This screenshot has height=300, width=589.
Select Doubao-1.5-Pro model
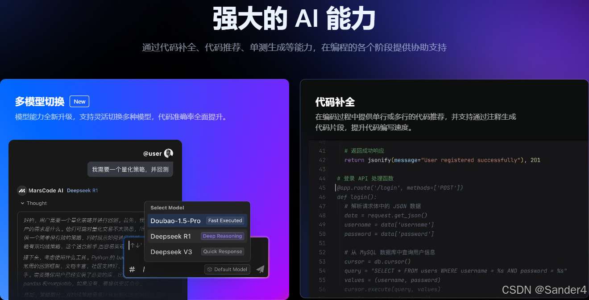pos(197,221)
